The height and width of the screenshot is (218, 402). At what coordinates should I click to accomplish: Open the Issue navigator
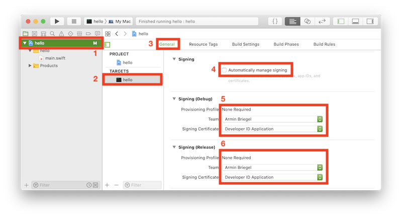coord(61,34)
